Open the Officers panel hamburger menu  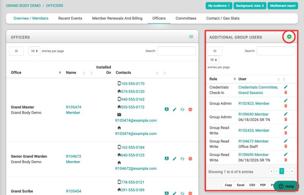(x=191, y=37)
